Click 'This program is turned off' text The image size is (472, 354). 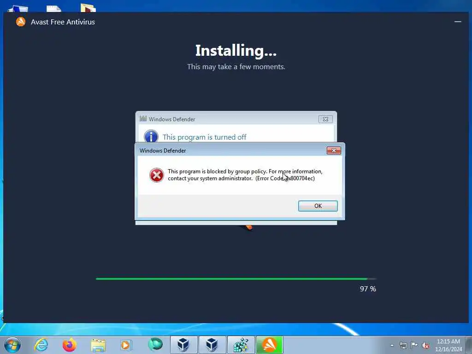tap(204, 137)
